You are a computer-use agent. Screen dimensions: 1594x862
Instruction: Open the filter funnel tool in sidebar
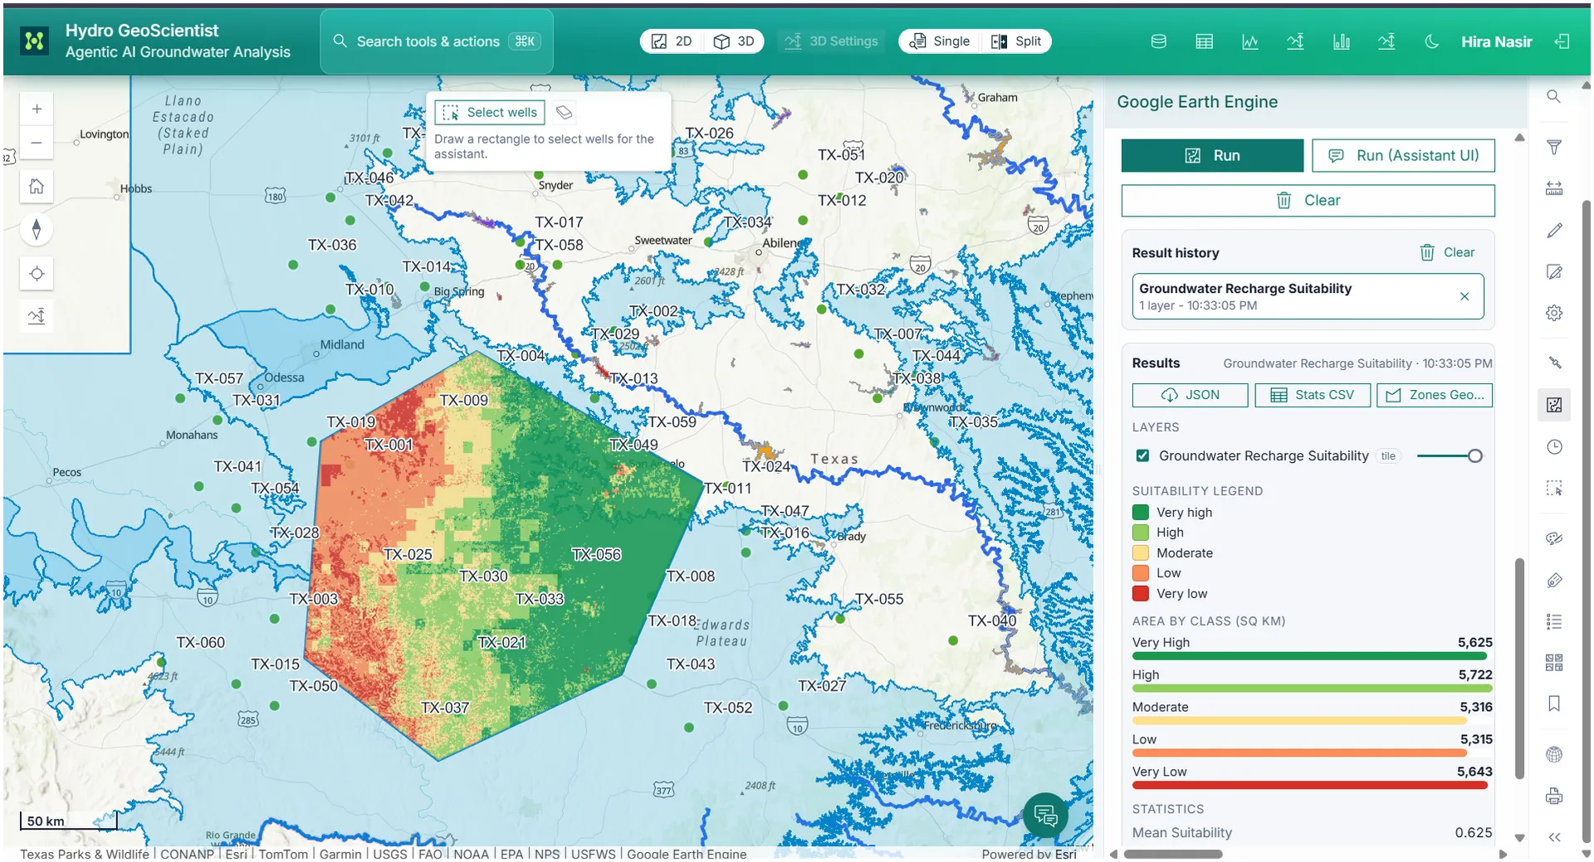[x=1554, y=147]
